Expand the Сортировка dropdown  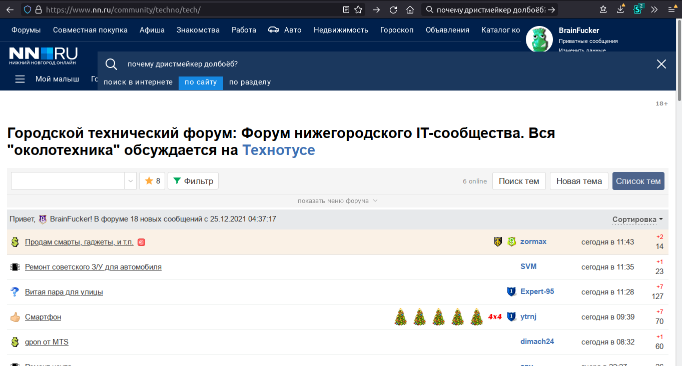(637, 219)
